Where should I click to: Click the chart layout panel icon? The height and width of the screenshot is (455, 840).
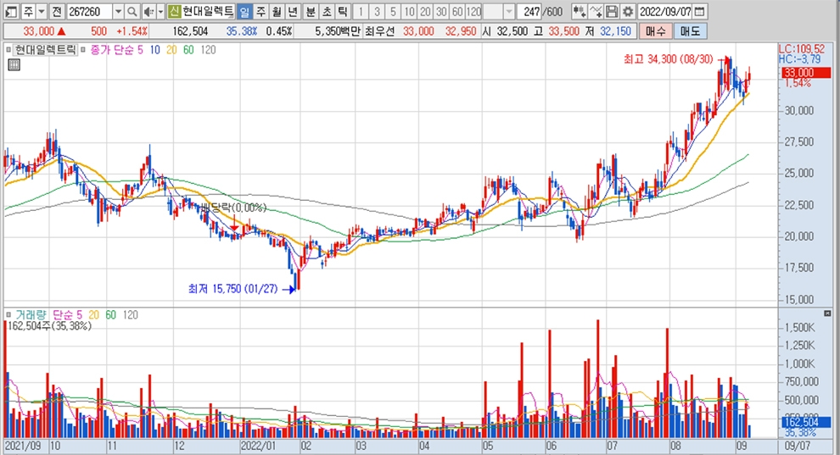tap(11, 11)
